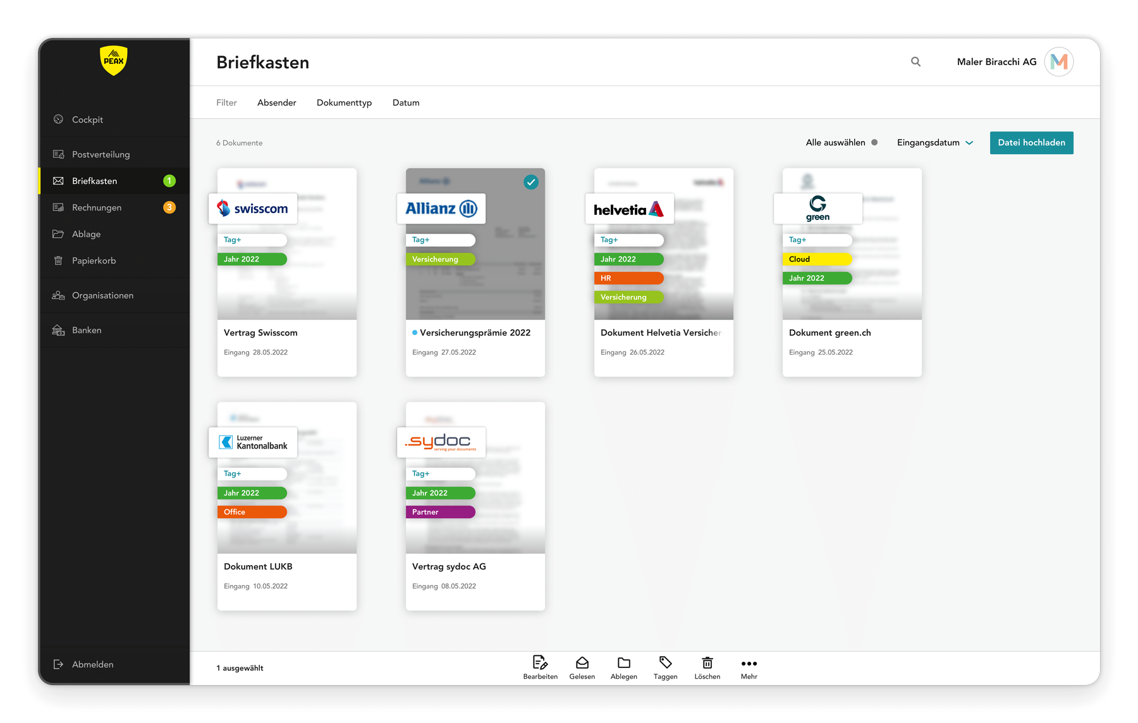Toggle Alle auswählen radio dot
The height and width of the screenshot is (723, 1138).
click(x=874, y=143)
